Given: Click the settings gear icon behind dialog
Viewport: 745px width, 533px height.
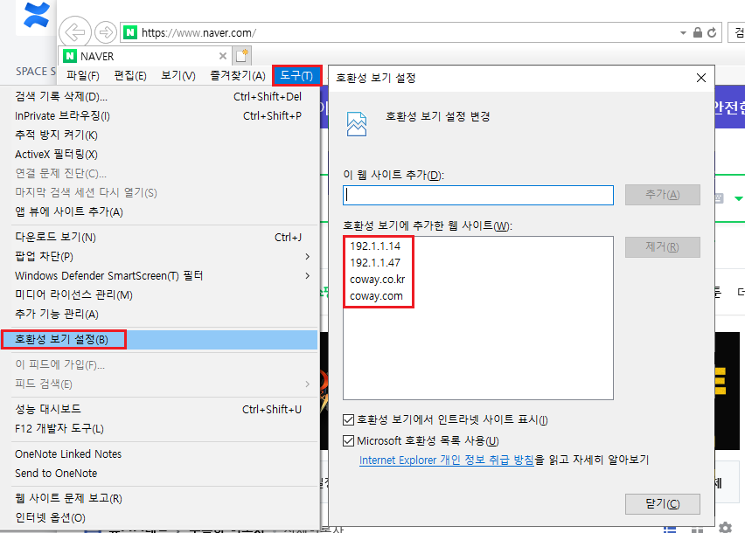Looking at the screenshot, I should pos(725,527).
